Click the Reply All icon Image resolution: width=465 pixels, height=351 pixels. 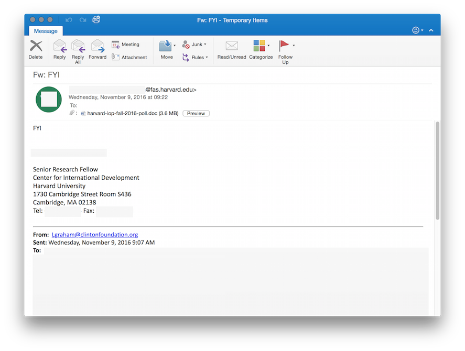78,49
